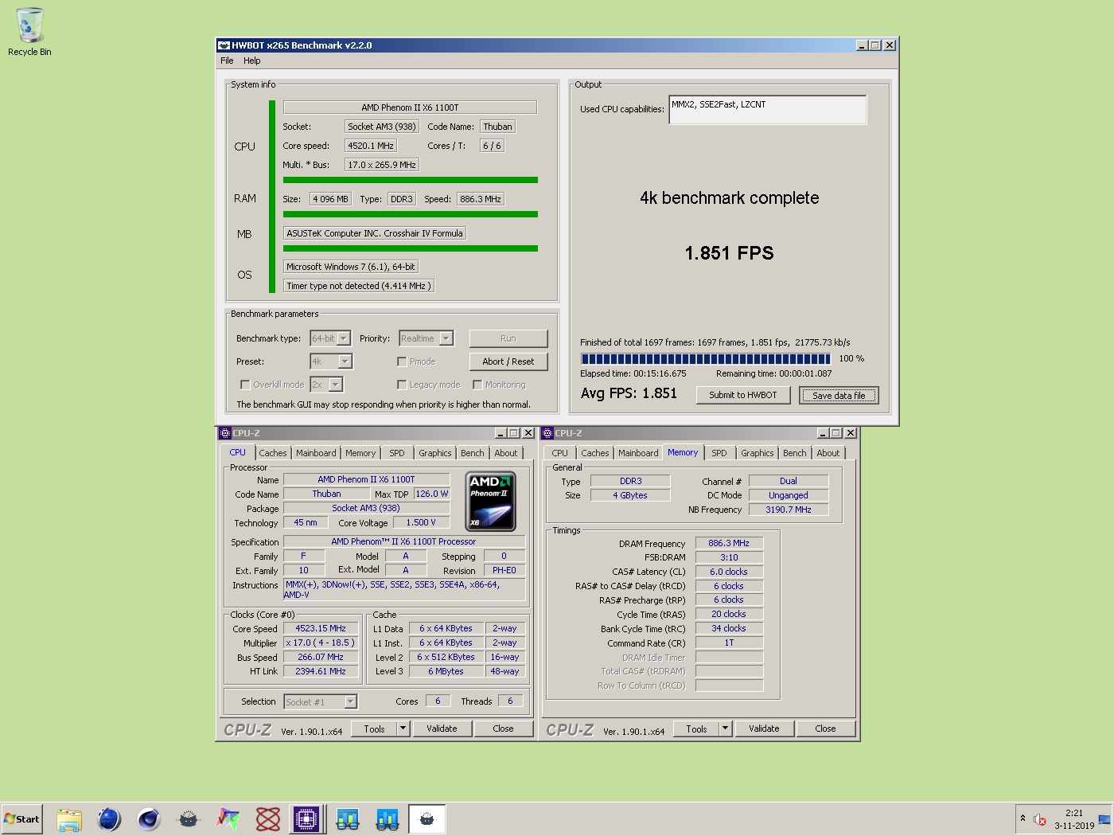The image size is (1114, 836).
Task: Check the time and date clock
Action: coord(1074,819)
